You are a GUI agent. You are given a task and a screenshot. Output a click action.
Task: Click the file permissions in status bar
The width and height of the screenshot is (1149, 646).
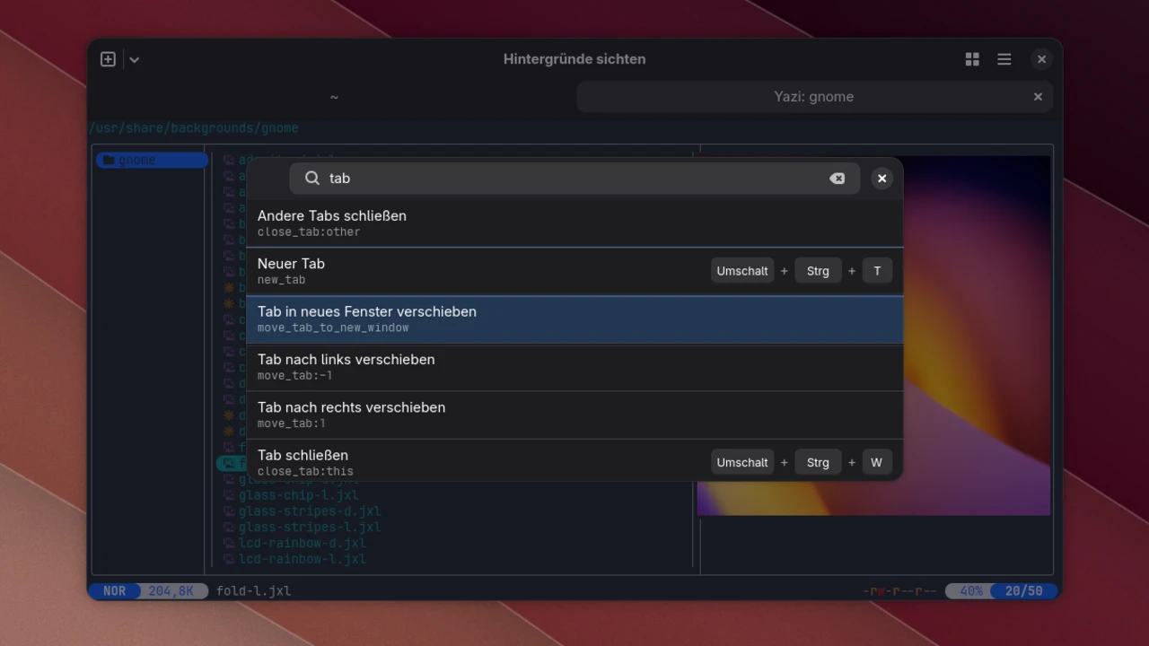(899, 591)
